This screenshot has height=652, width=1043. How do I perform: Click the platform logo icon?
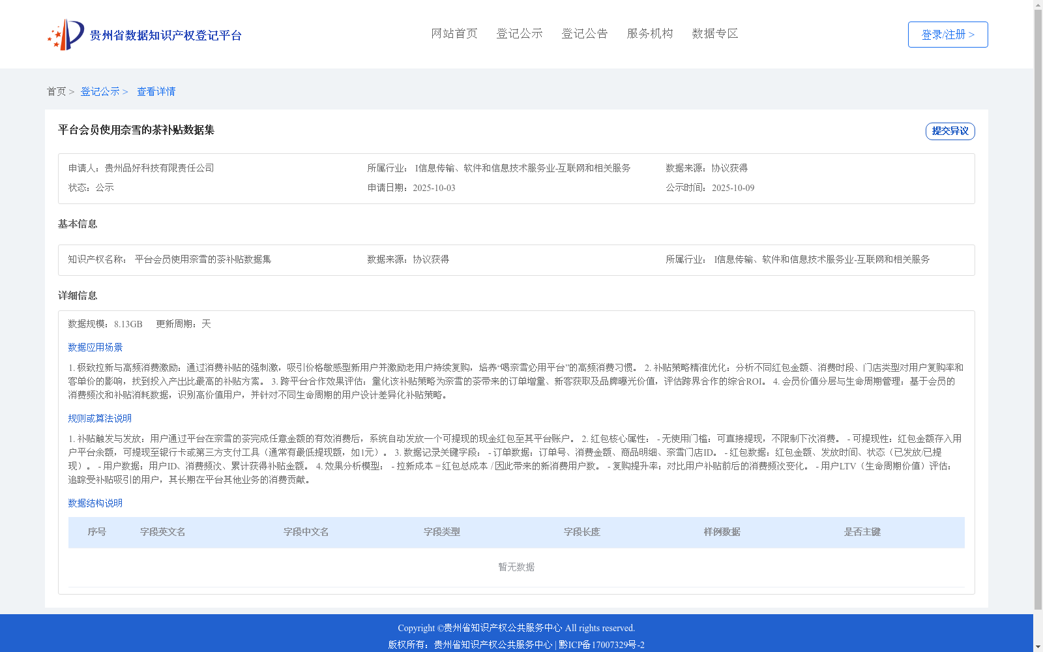click(66, 35)
